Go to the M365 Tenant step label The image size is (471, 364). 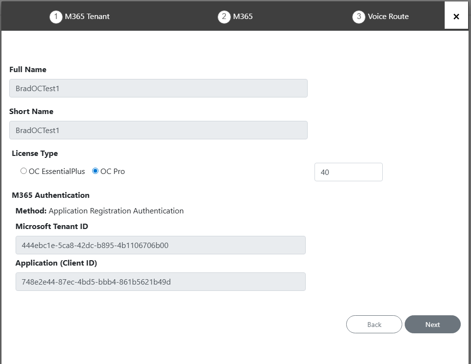87,17
